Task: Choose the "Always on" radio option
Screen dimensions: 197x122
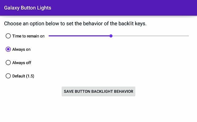Action: 8,49
